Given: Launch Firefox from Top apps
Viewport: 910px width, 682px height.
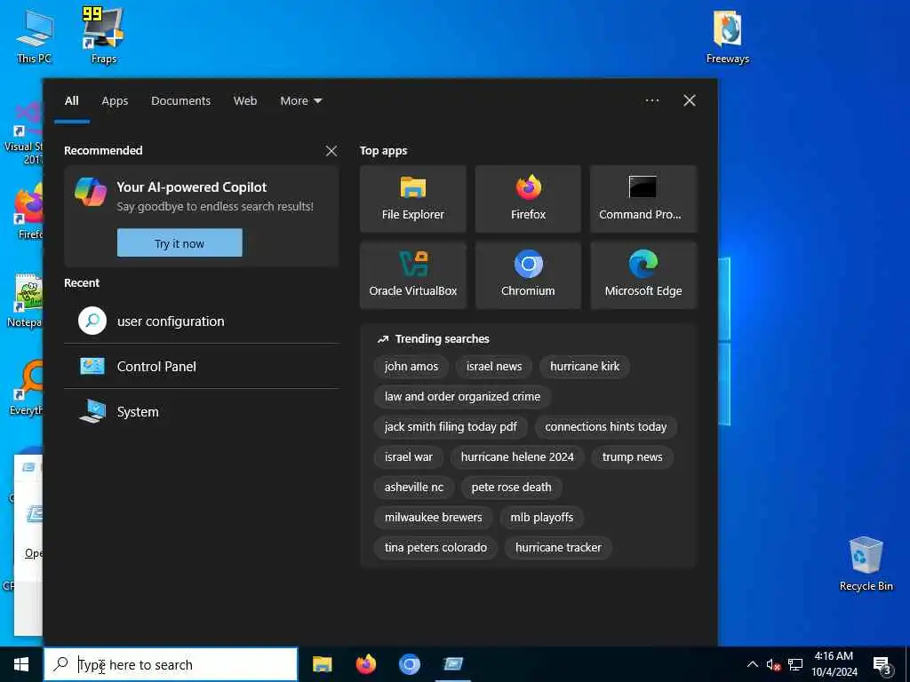Looking at the screenshot, I should coord(528,199).
